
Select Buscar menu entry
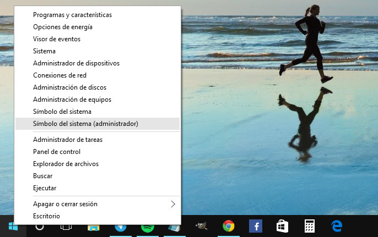tap(98, 176)
